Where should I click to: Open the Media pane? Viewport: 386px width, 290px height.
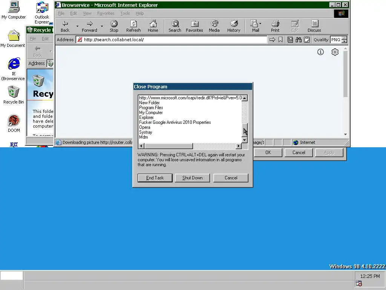pyautogui.click(x=214, y=26)
